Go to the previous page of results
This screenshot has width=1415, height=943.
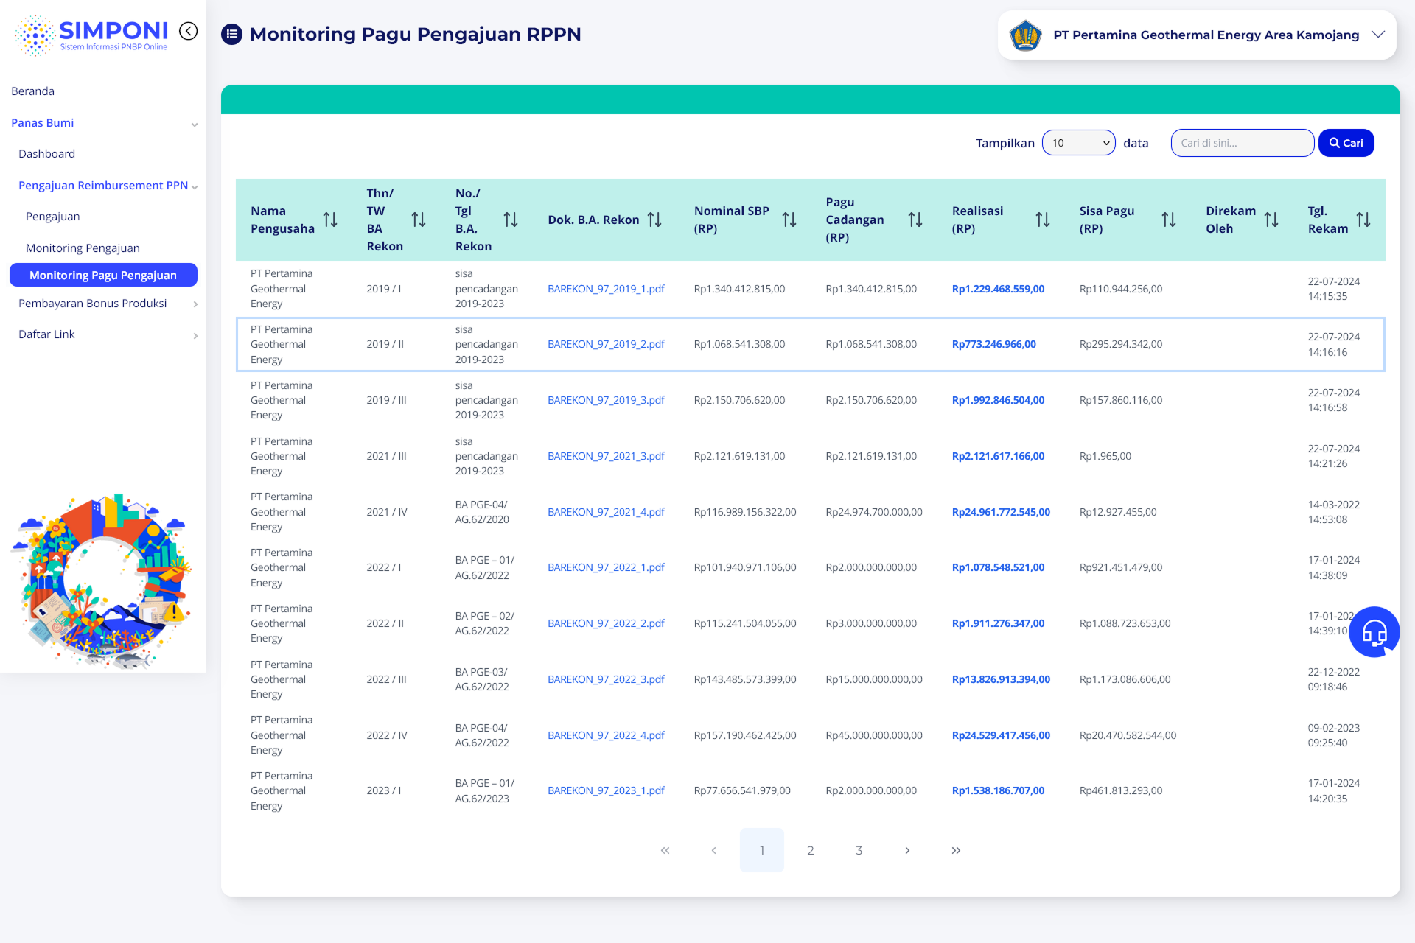pos(713,850)
